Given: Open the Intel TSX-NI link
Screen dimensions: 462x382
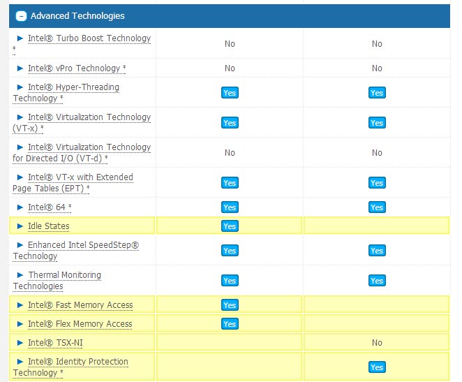Looking at the screenshot, I should [55, 343].
